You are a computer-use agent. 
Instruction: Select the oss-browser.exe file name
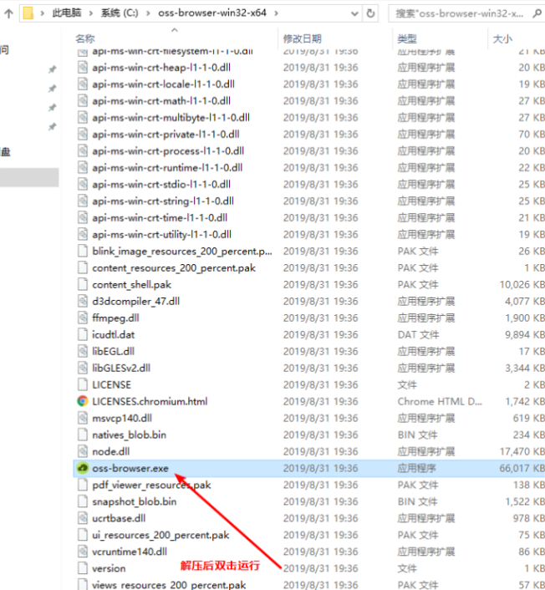pyautogui.click(x=130, y=468)
